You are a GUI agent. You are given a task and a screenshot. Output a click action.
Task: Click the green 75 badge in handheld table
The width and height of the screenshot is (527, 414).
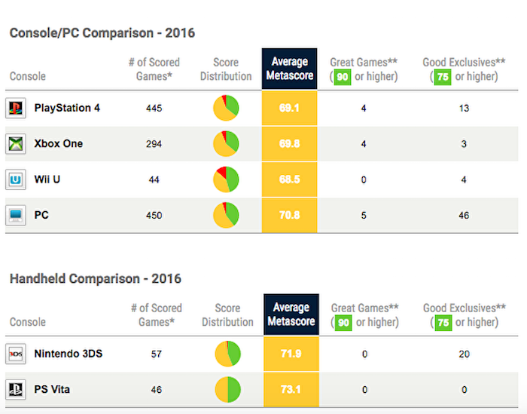coord(443,322)
